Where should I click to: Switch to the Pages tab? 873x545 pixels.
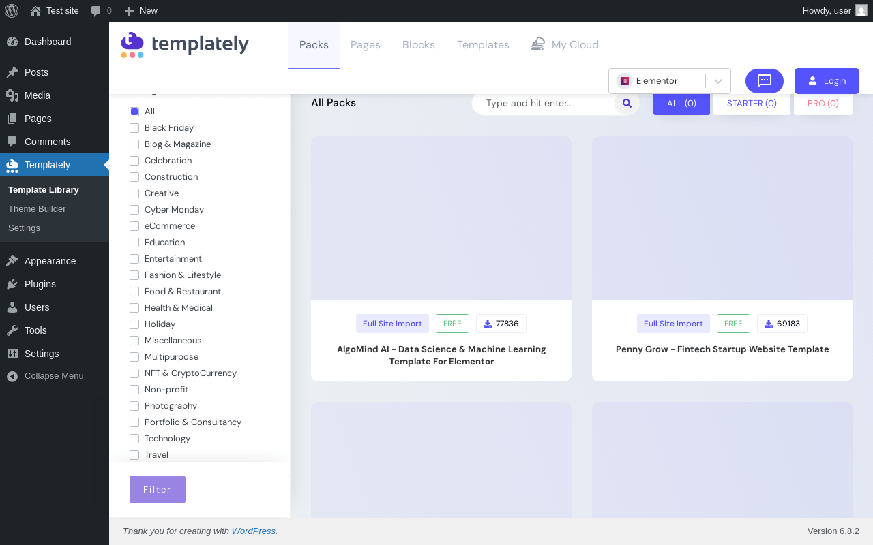pos(366,45)
